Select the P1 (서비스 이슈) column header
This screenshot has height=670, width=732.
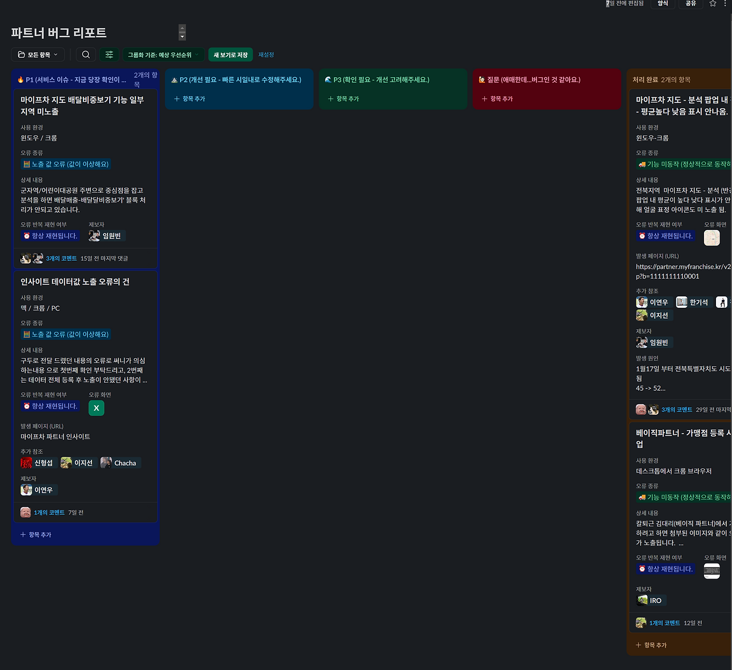[71, 80]
